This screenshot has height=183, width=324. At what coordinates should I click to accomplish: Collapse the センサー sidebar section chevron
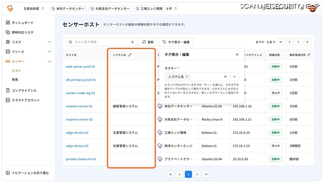[50, 62]
